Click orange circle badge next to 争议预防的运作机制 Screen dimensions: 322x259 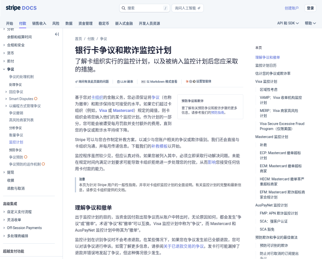(x=43, y=164)
